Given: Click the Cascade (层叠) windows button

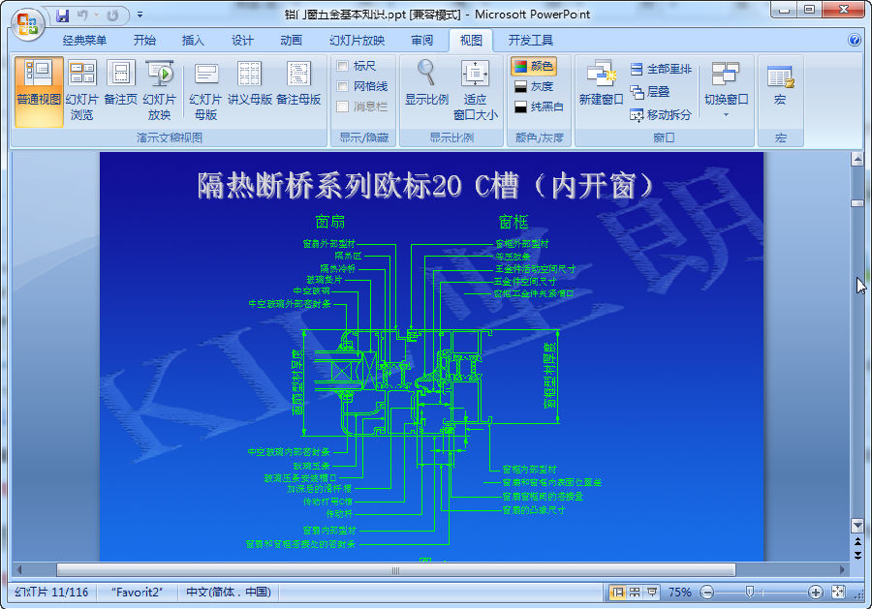Looking at the screenshot, I should [649, 92].
